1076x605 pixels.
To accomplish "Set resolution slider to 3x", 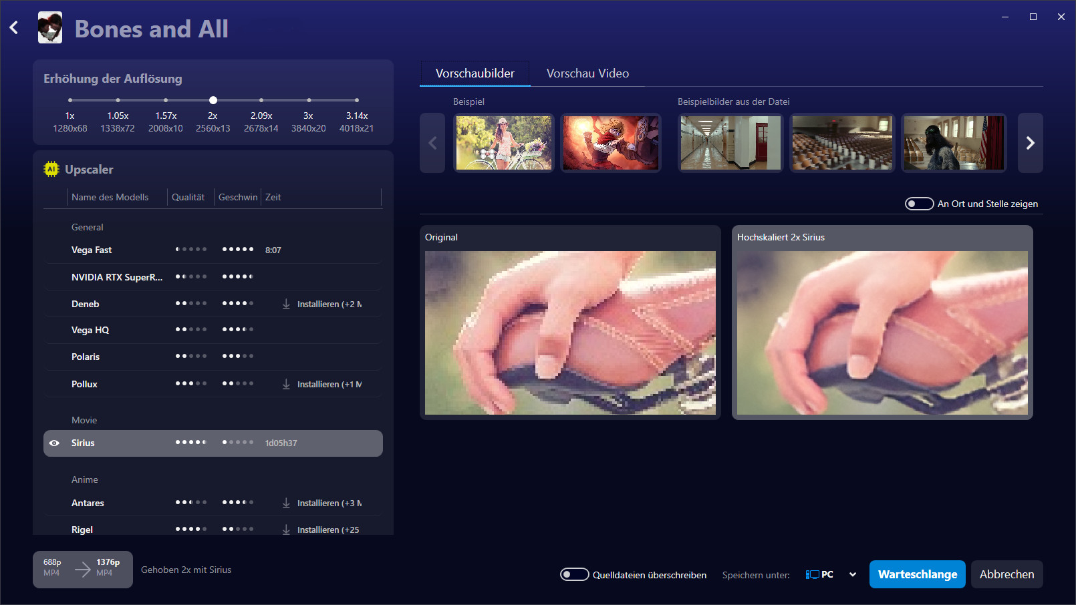I will tap(309, 100).
